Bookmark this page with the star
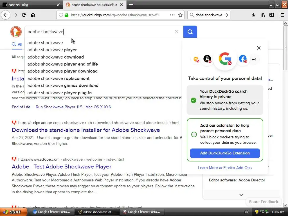 (x=180, y=15)
